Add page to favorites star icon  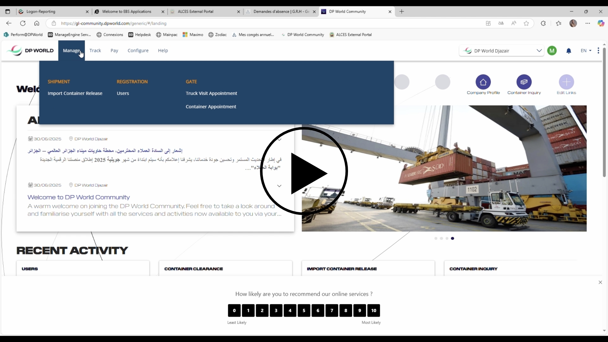tap(526, 23)
